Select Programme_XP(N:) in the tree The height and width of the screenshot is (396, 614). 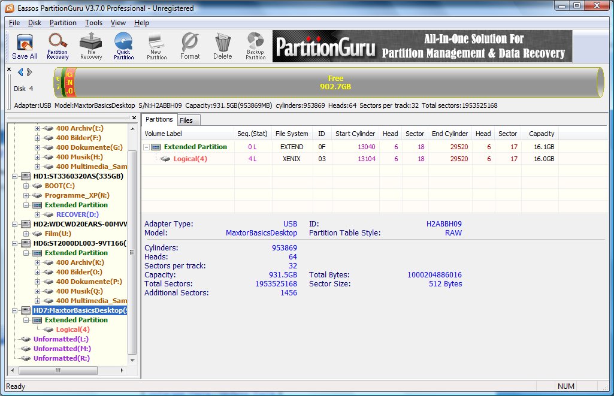pyautogui.click(x=77, y=195)
